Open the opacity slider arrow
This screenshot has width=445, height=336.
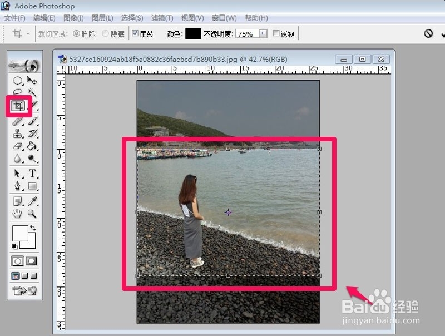[x=263, y=34]
